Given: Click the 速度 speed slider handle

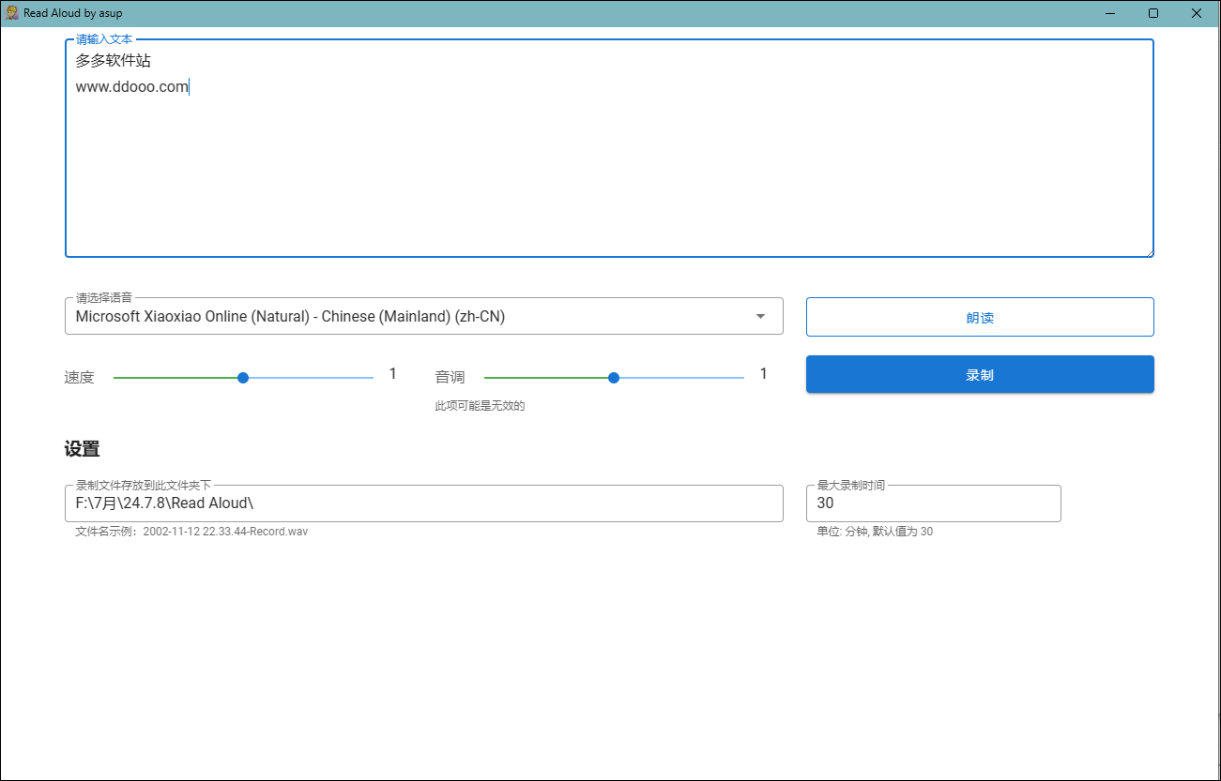Looking at the screenshot, I should [243, 378].
